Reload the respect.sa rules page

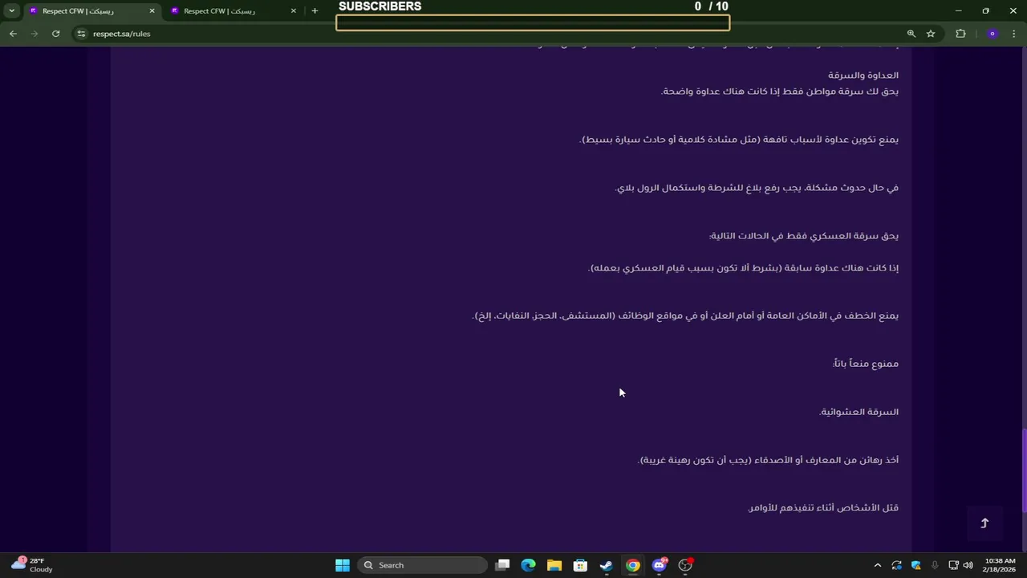click(55, 34)
